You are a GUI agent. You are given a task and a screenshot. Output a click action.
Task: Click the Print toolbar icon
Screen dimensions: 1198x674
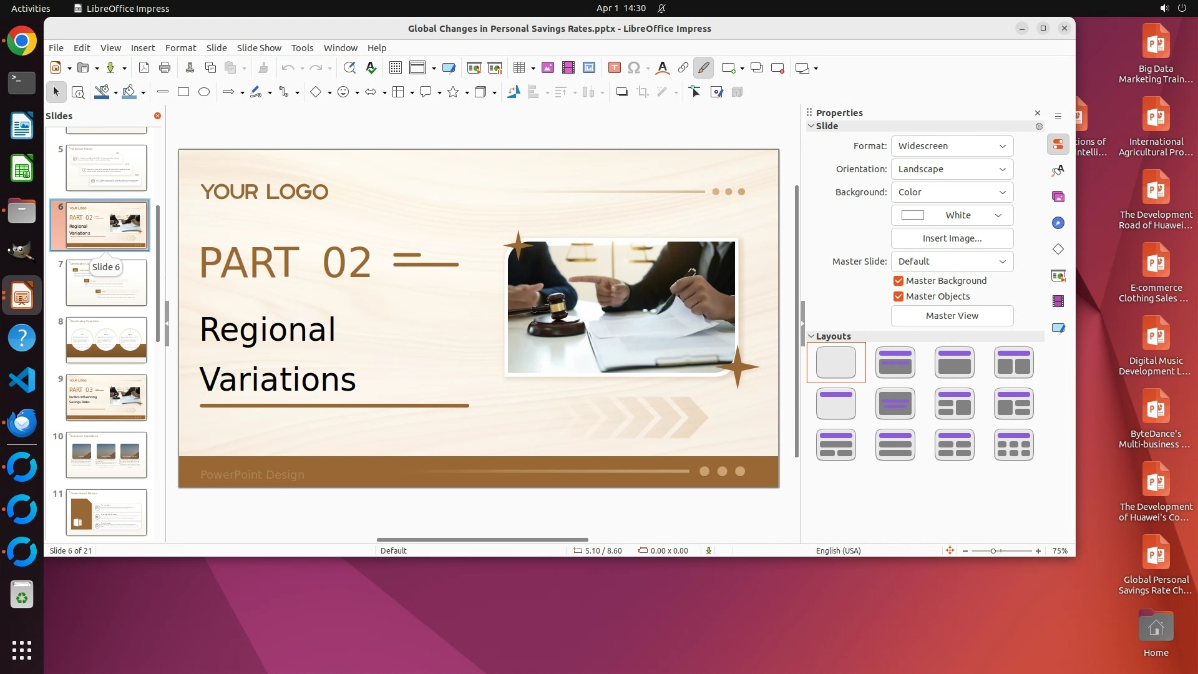click(x=165, y=68)
